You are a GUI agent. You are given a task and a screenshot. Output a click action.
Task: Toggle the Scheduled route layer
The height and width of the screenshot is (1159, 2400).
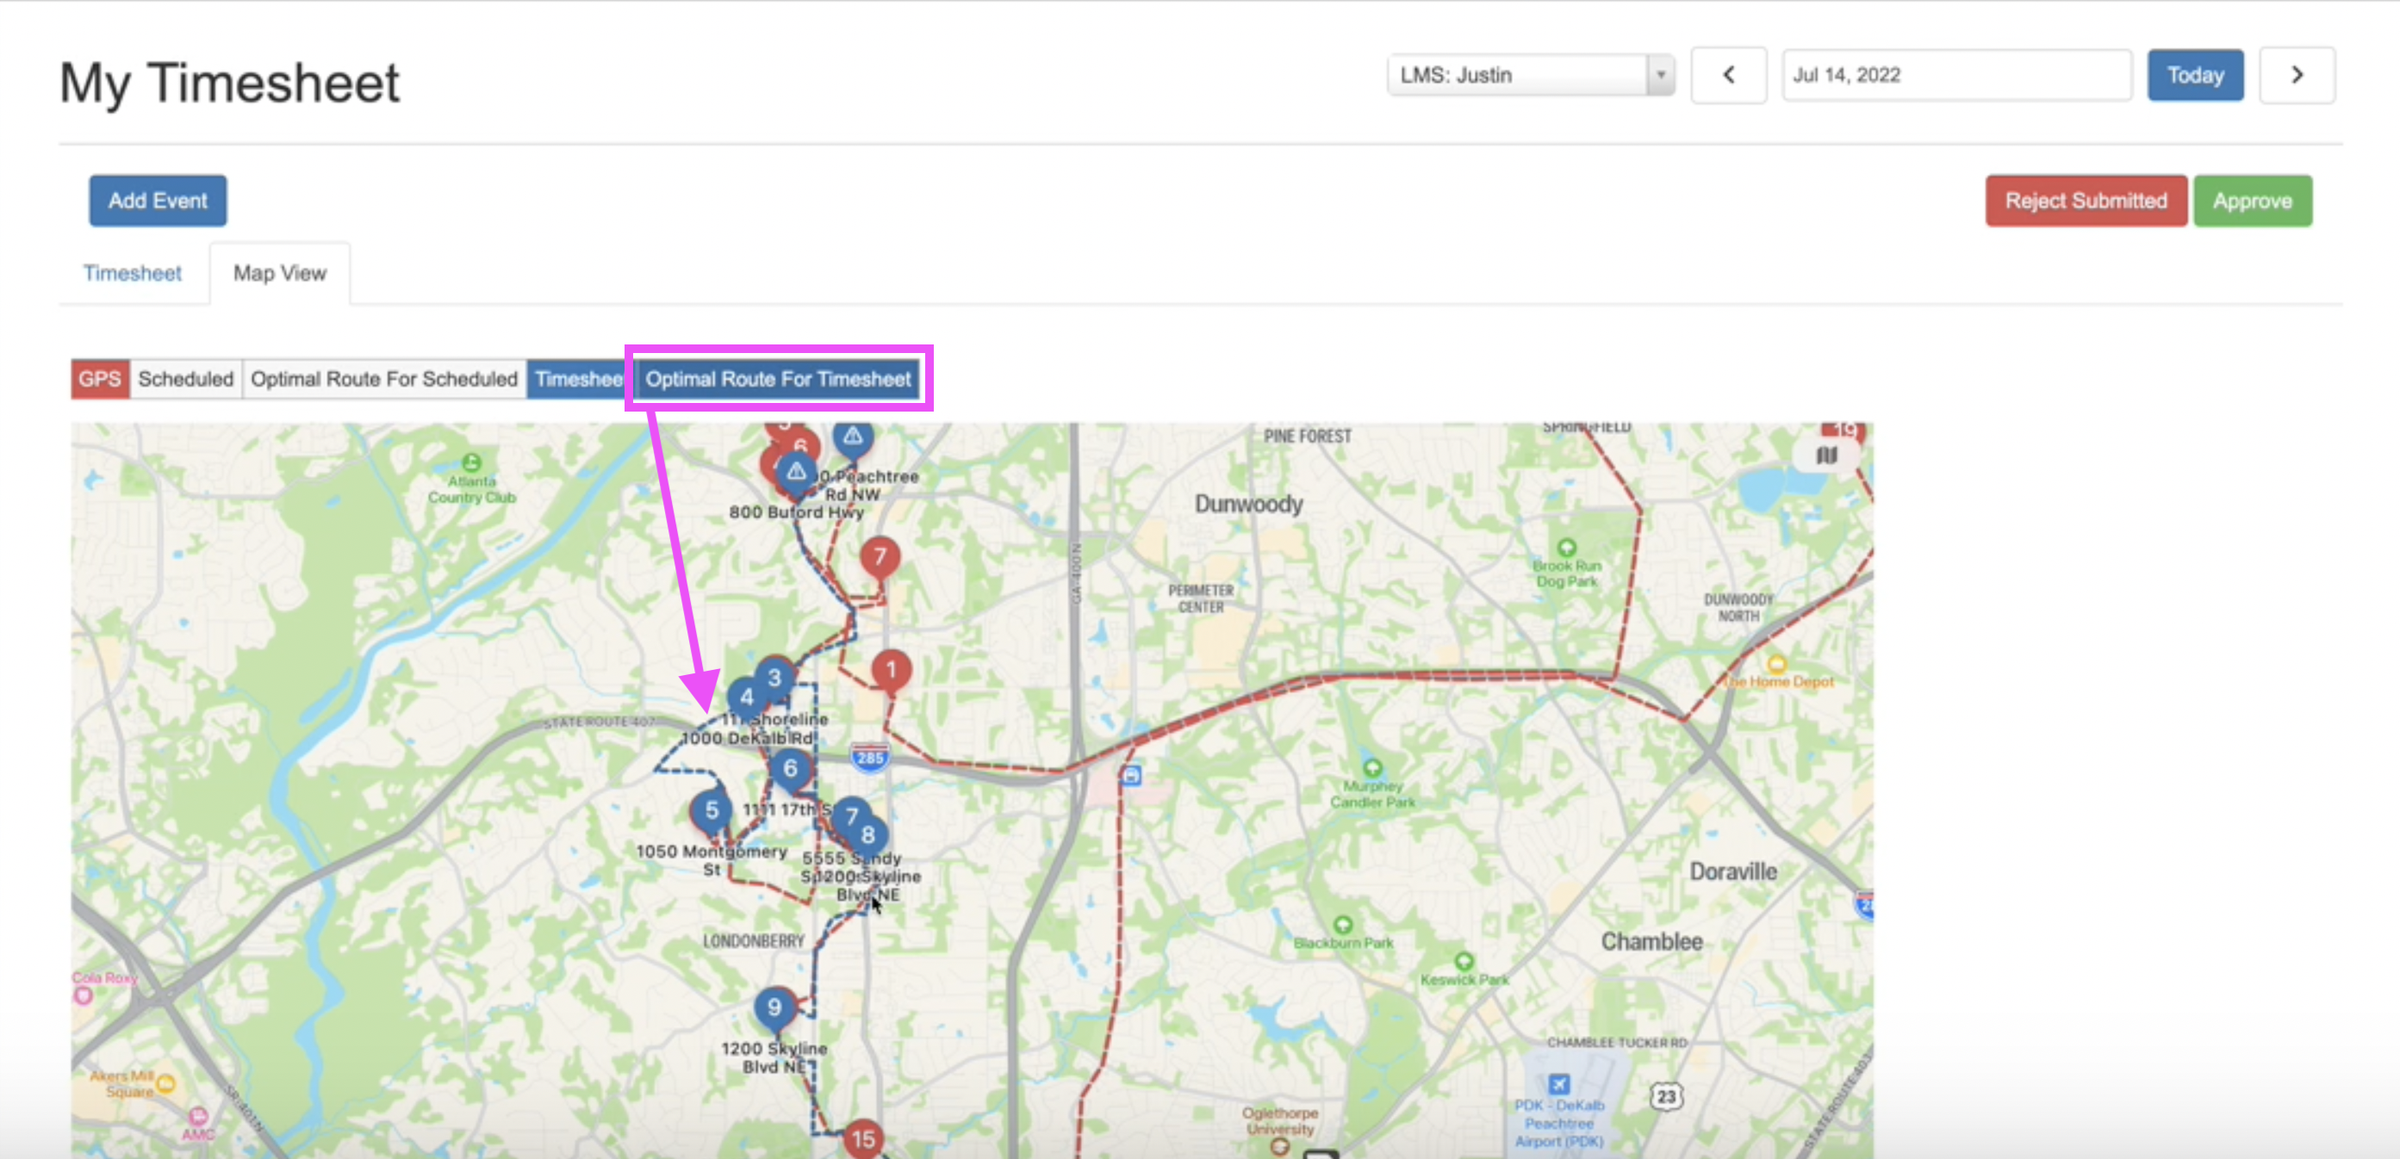tap(185, 379)
